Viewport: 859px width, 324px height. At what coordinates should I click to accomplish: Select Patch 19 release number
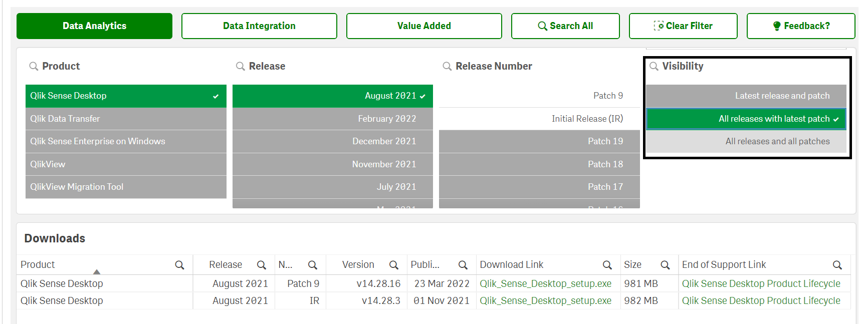coord(539,141)
